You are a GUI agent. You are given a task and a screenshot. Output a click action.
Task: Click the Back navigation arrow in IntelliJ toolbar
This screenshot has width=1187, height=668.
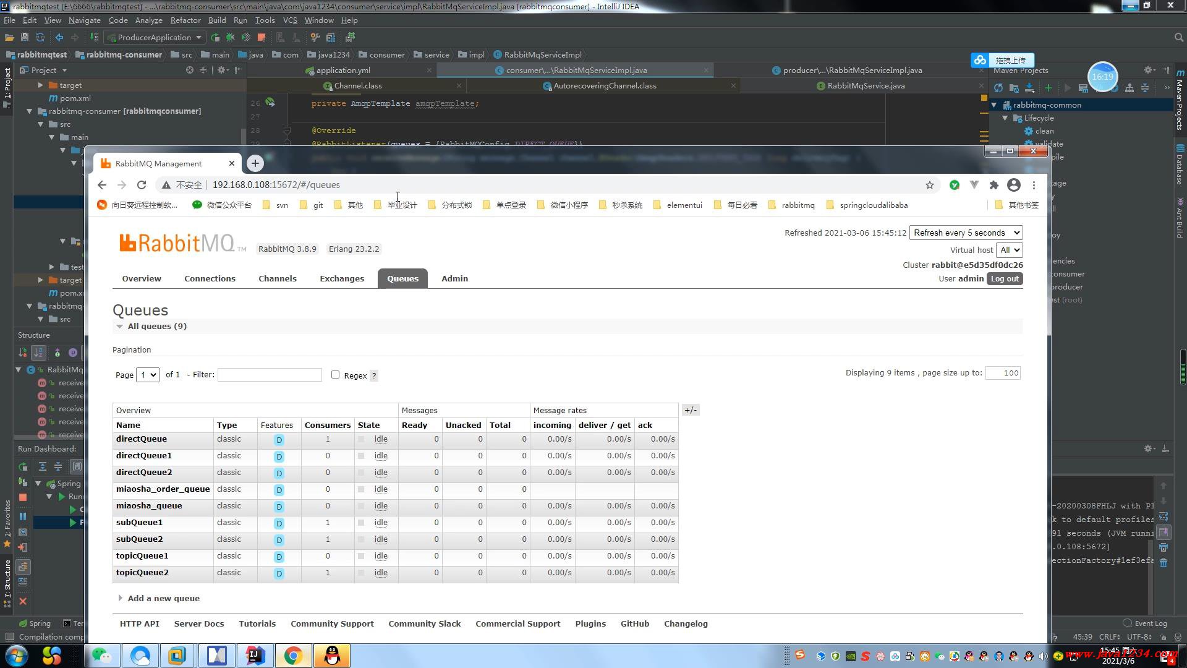[59, 37]
